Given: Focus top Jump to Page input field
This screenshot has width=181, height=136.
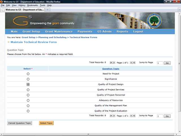Looking at the screenshot, I should pos(160,63).
